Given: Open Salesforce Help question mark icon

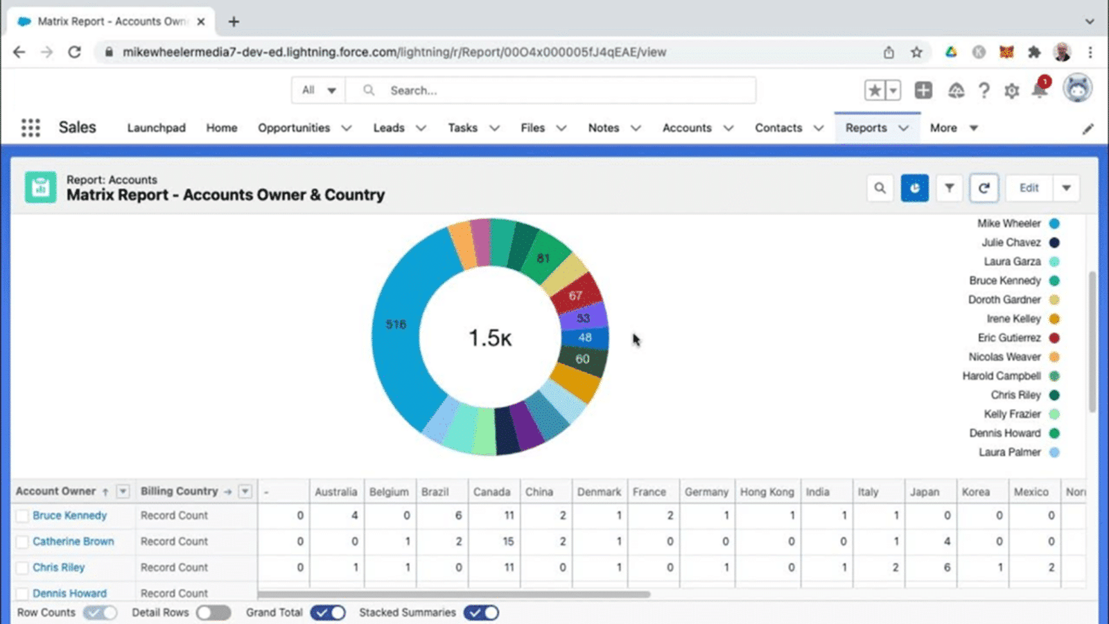Looking at the screenshot, I should point(984,90).
